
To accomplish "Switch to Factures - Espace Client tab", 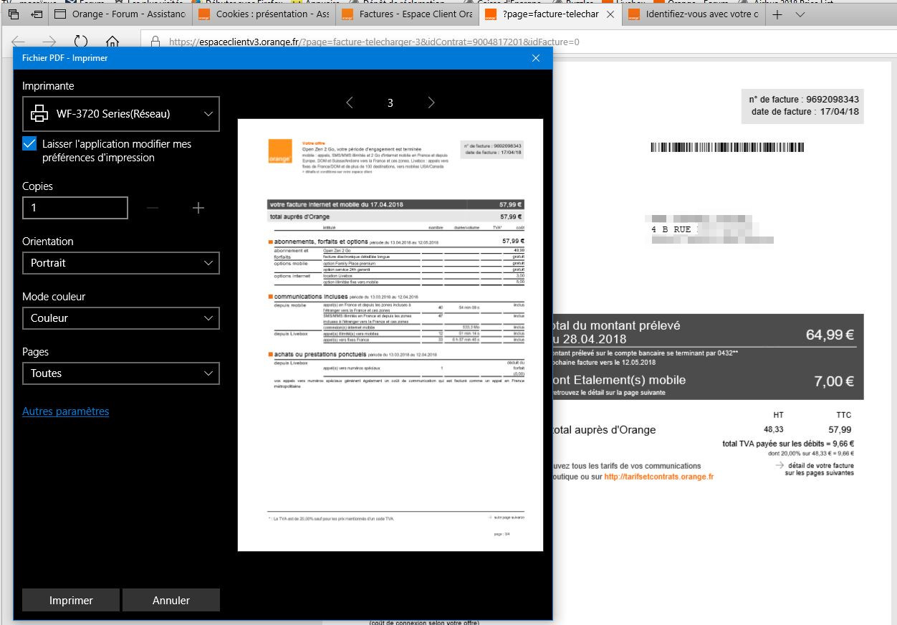I will [x=407, y=14].
